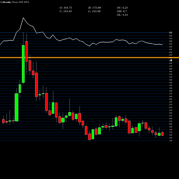Click the 170 price axis label
179x179 pixels.
[x=171, y=132]
